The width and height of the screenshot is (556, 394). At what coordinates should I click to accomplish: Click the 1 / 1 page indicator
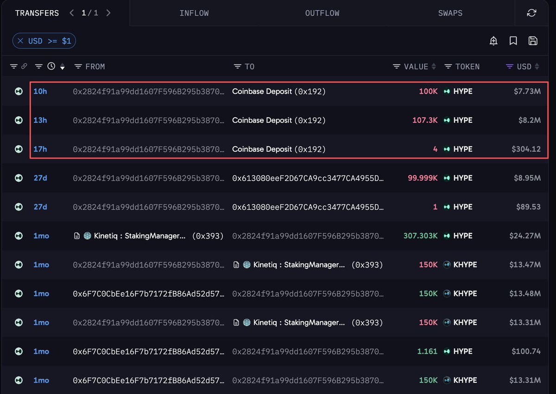coord(90,13)
